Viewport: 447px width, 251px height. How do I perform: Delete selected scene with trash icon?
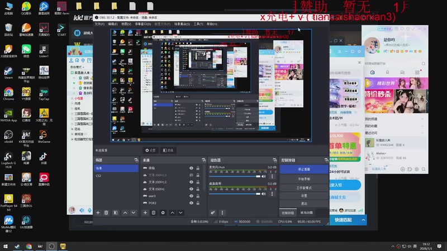(x=106, y=213)
